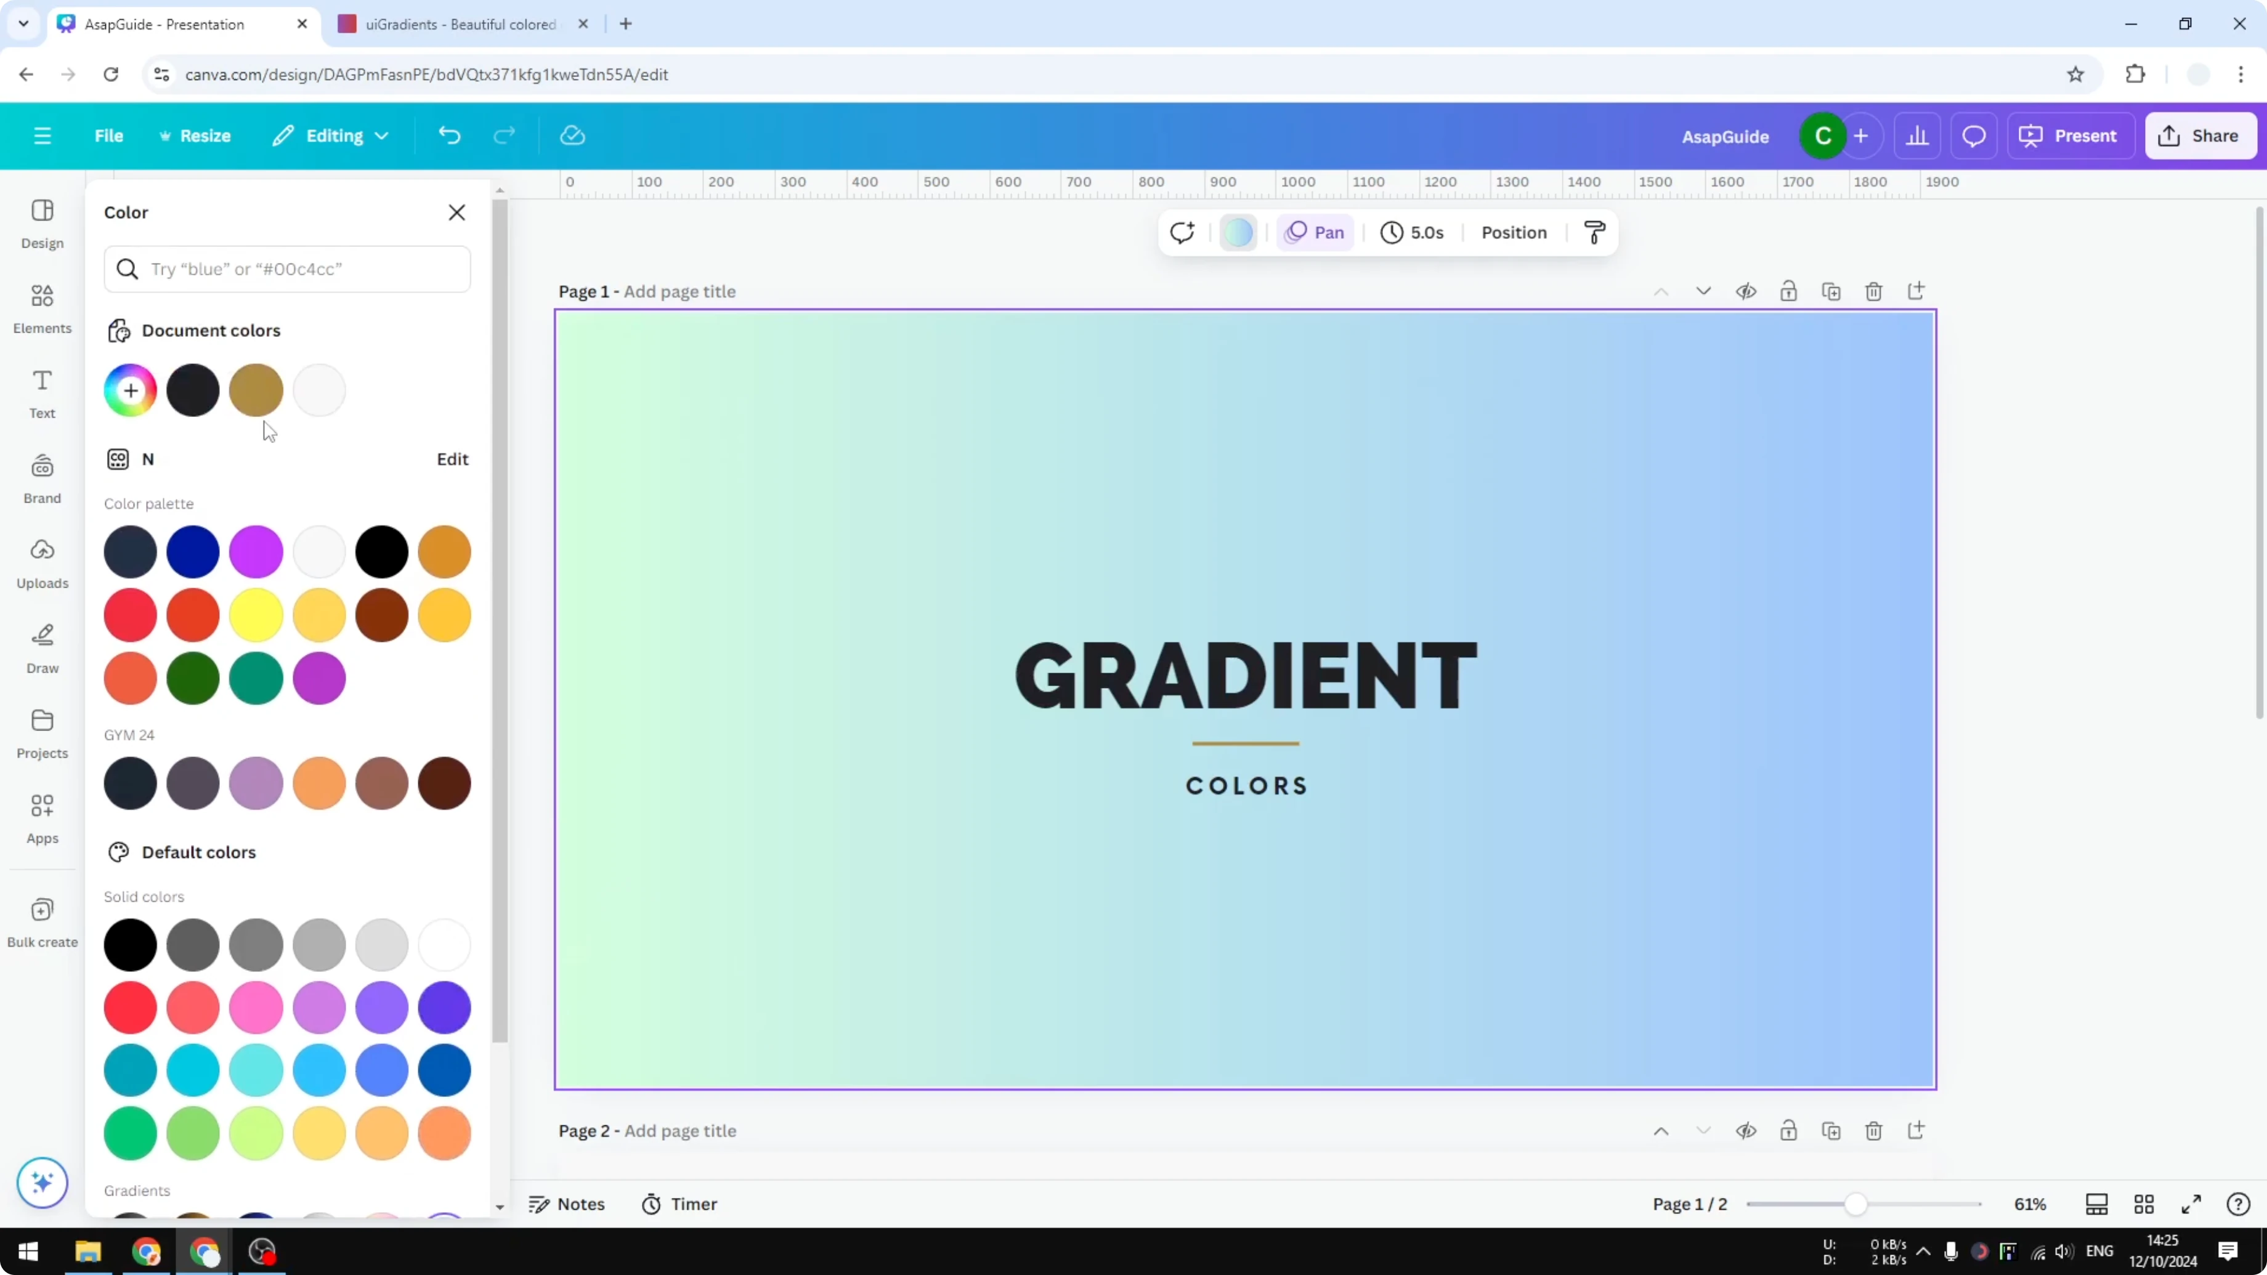The width and height of the screenshot is (2267, 1275).
Task: Hide Page 1 using the eye icon
Action: coord(1747,291)
